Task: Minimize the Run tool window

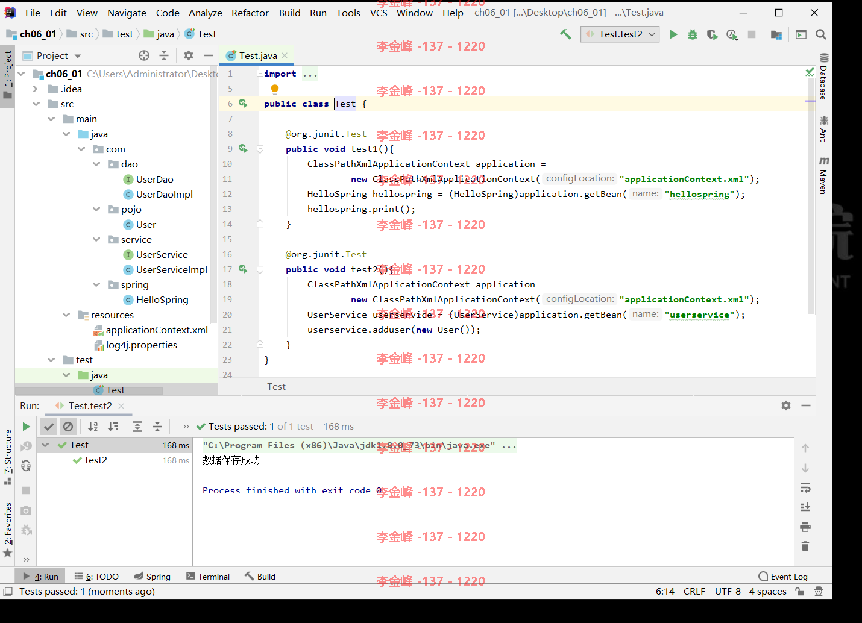Action: 806,405
